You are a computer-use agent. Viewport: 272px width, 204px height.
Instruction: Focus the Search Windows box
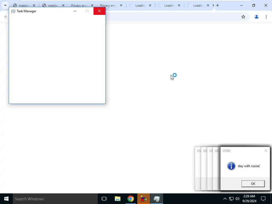[55, 199]
